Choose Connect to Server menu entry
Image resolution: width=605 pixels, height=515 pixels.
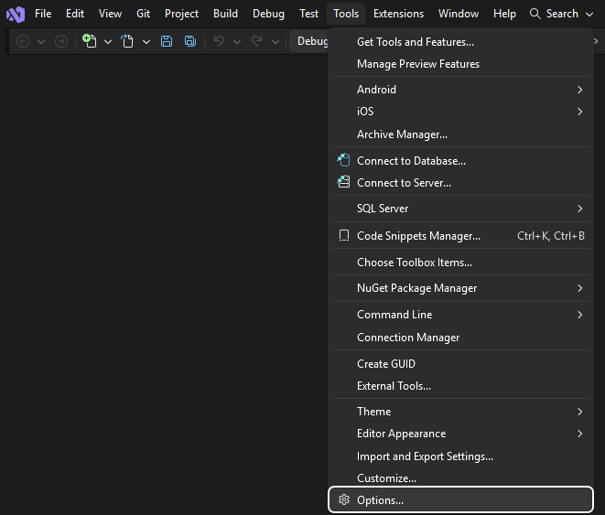tap(460, 183)
